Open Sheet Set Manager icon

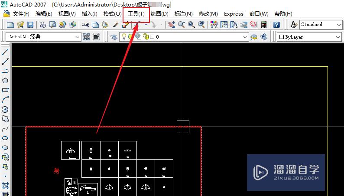point(244,25)
